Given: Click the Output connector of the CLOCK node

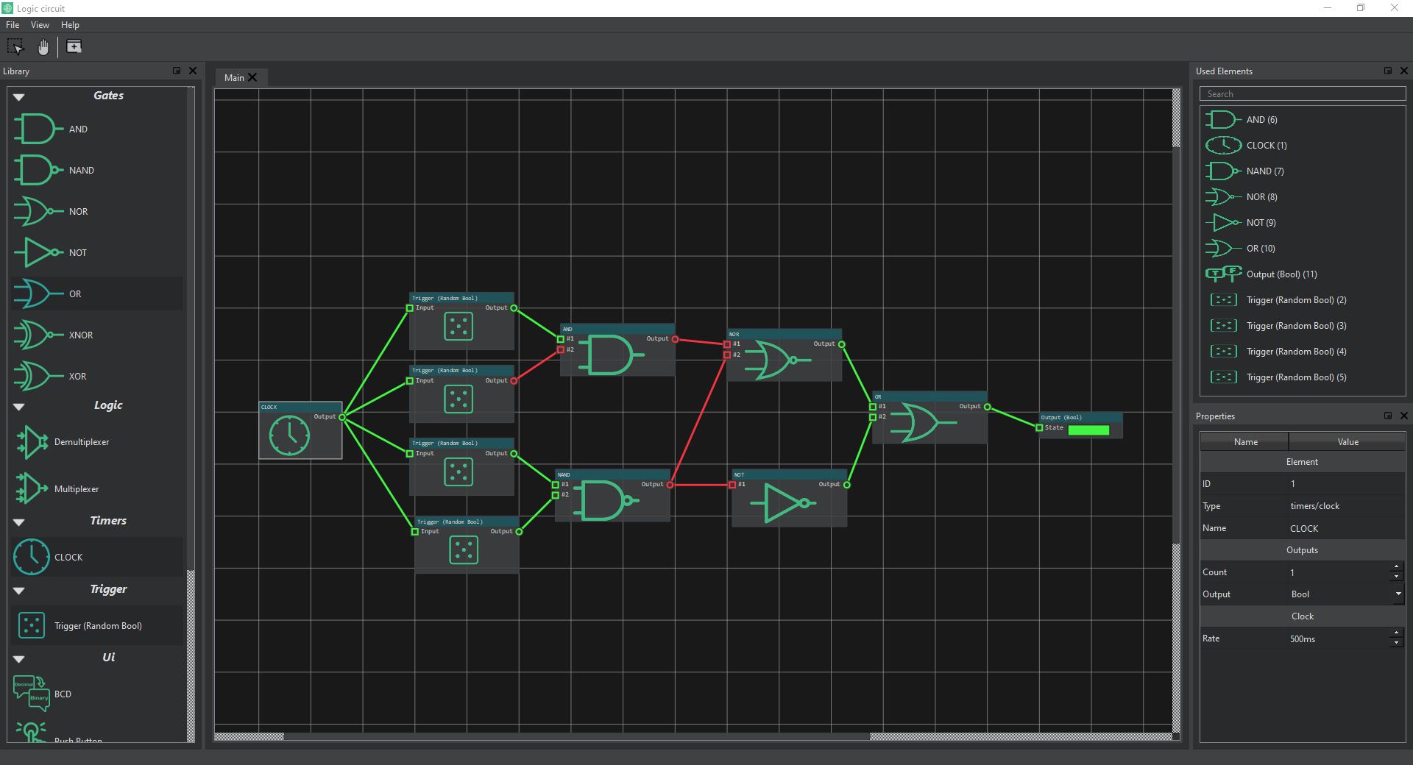Looking at the screenshot, I should (x=344, y=416).
